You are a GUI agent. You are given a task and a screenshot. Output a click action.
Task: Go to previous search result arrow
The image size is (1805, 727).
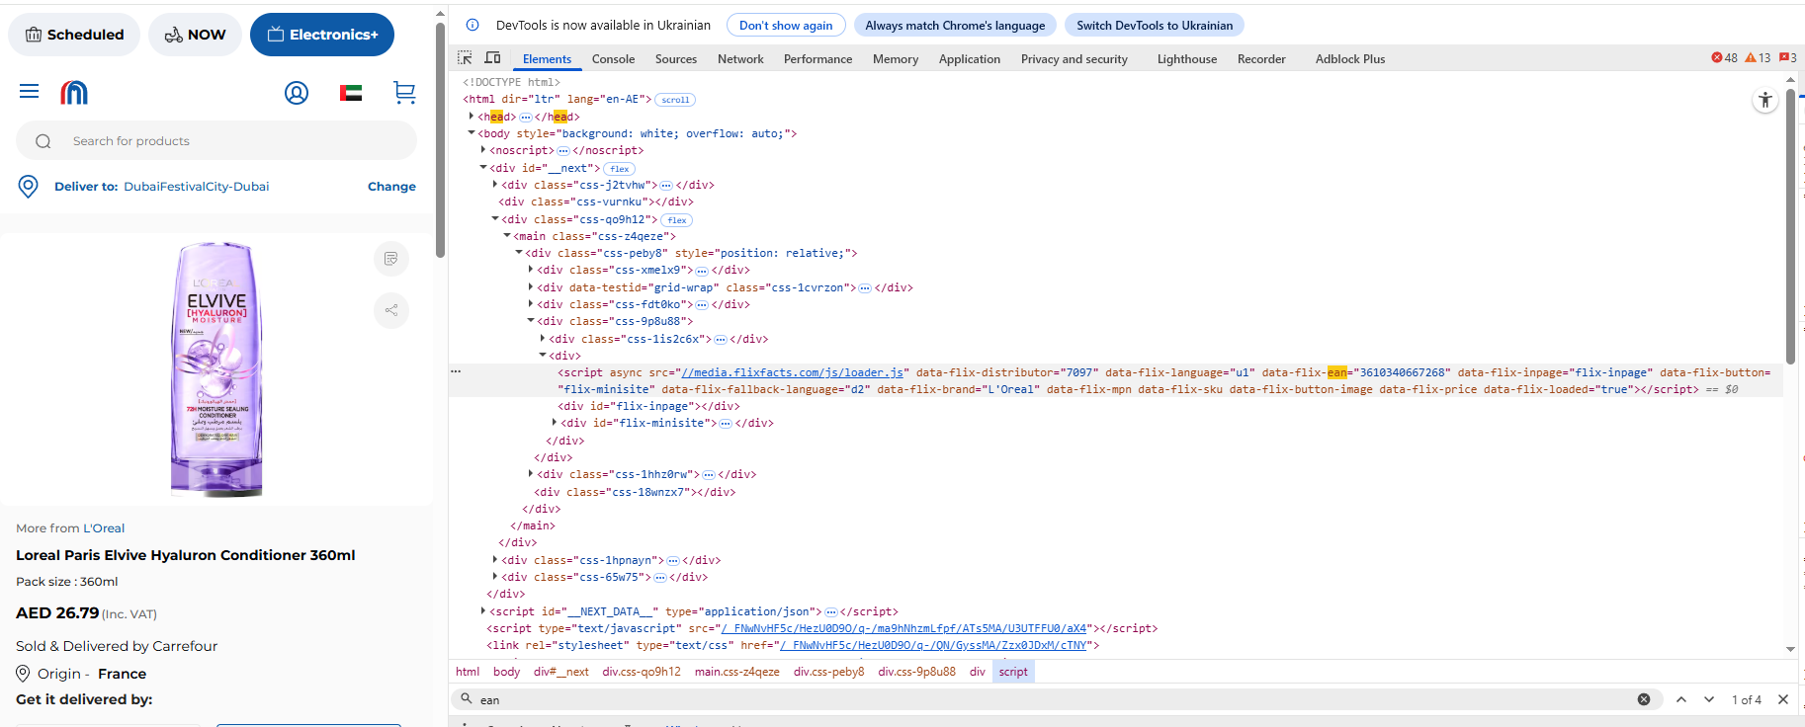(1681, 699)
